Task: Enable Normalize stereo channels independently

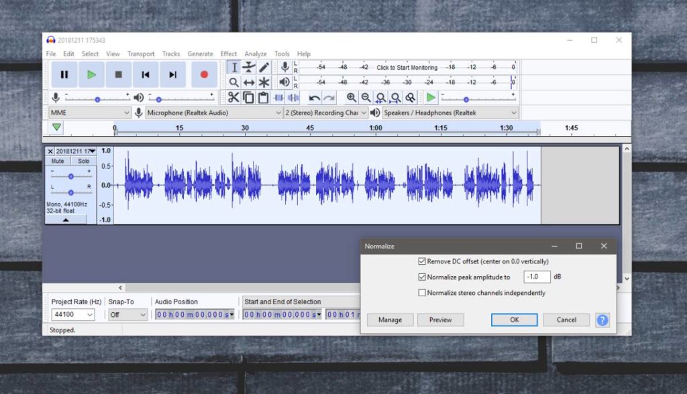Action: tap(422, 293)
